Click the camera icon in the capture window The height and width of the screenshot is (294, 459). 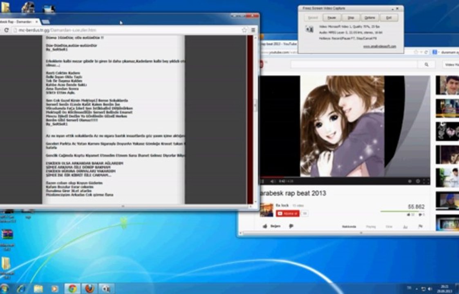[309, 29]
